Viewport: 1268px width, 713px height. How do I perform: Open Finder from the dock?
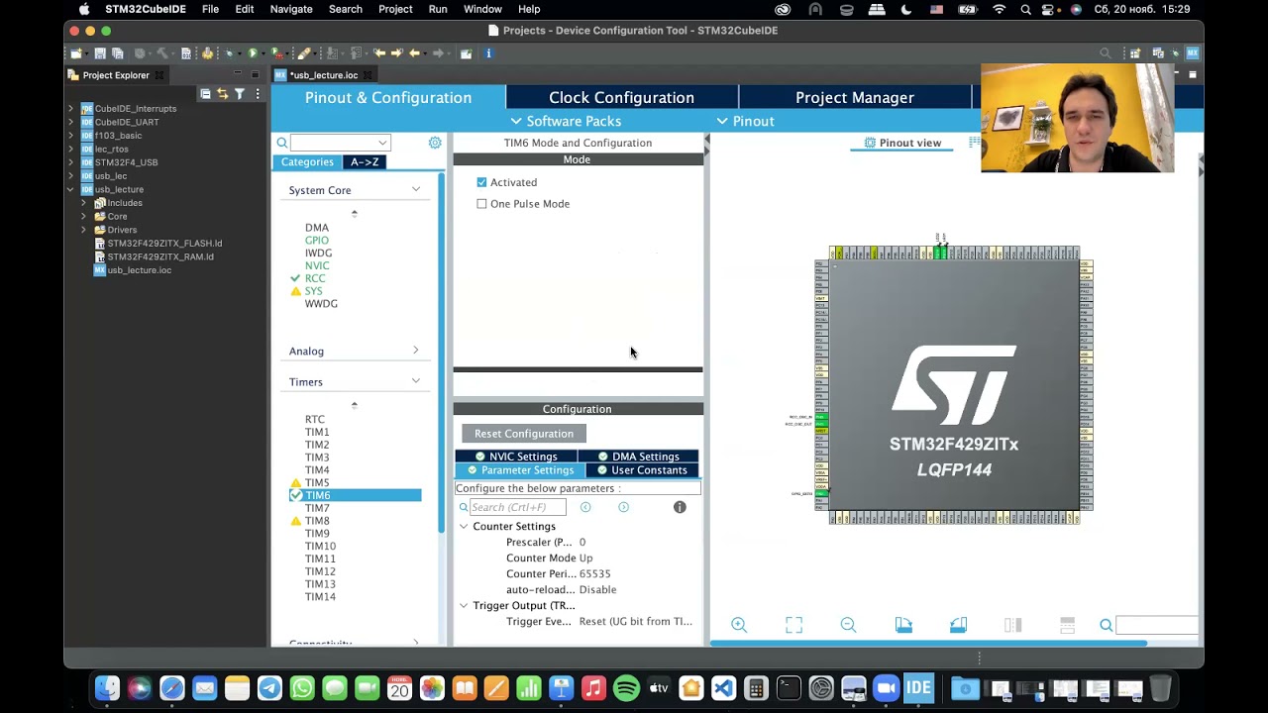(107, 688)
